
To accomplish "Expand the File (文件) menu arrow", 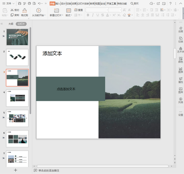I will pos(13,3).
